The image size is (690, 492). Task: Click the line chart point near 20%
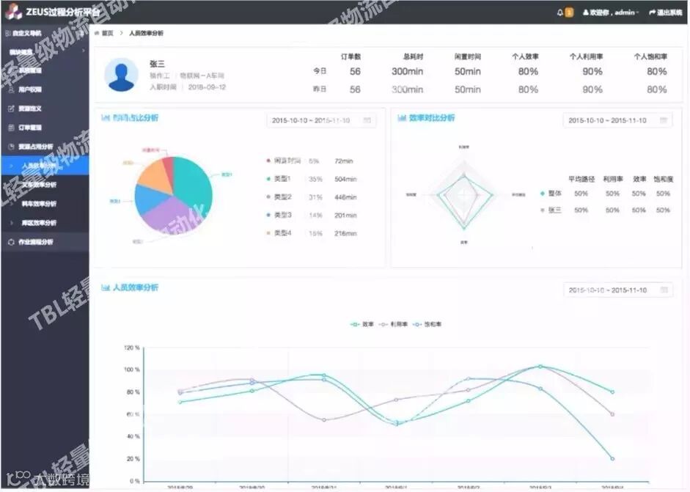[x=612, y=458]
